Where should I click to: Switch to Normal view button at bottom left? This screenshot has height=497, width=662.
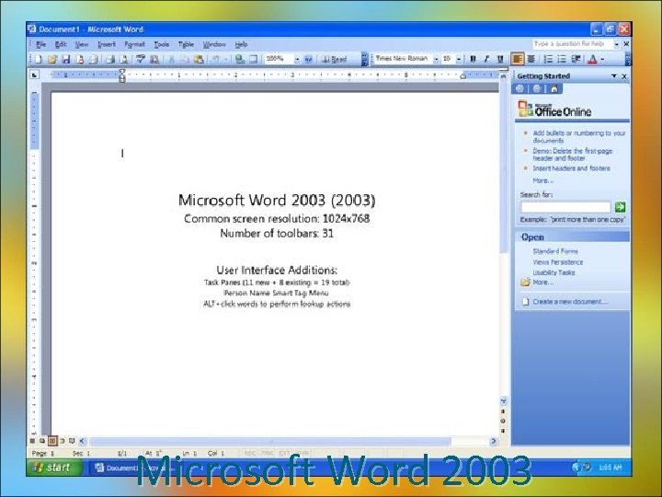pos(32,441)
